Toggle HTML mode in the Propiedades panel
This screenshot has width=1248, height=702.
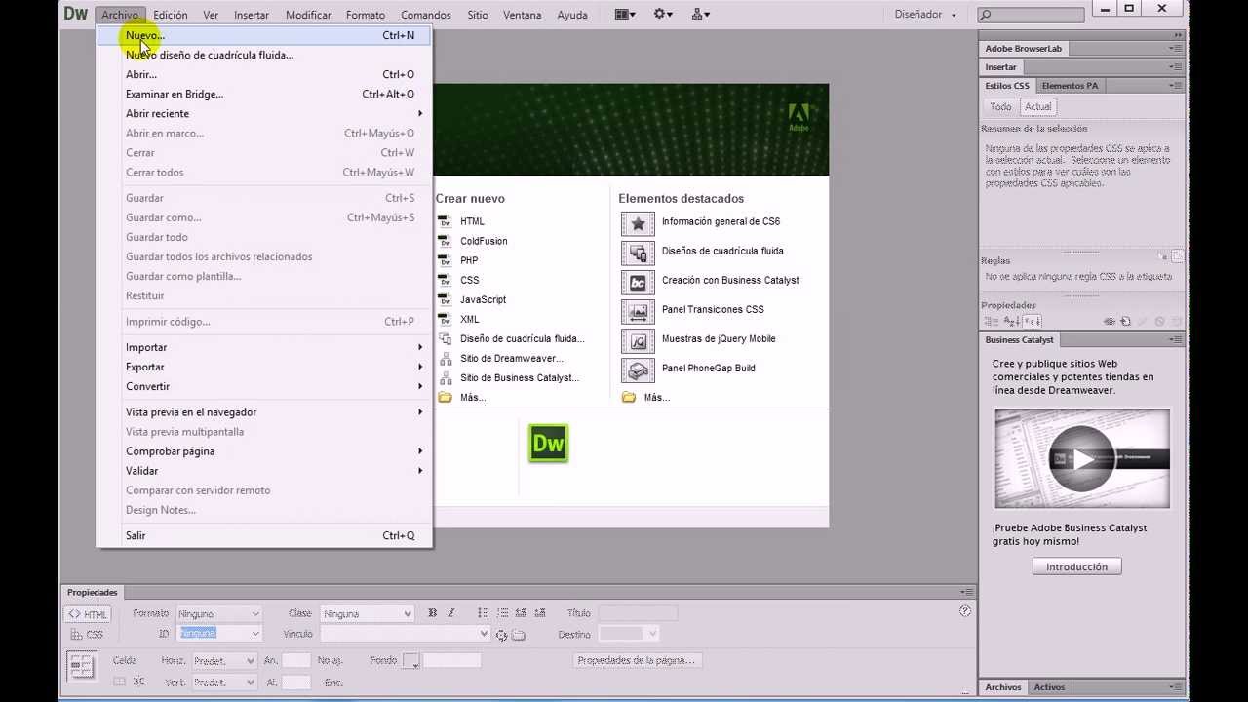point(88,614)
